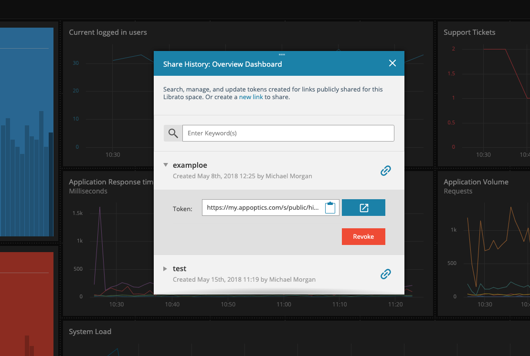Expand the test token entry

(165, 268)
